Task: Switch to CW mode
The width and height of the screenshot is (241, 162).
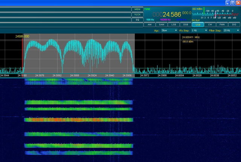Action: point(210,24)
